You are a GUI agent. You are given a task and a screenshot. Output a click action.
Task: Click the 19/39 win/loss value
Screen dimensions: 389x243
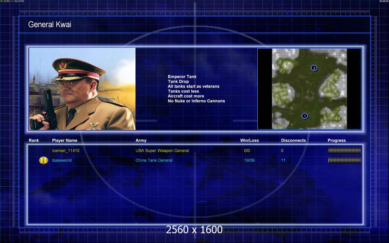point(249,160)
